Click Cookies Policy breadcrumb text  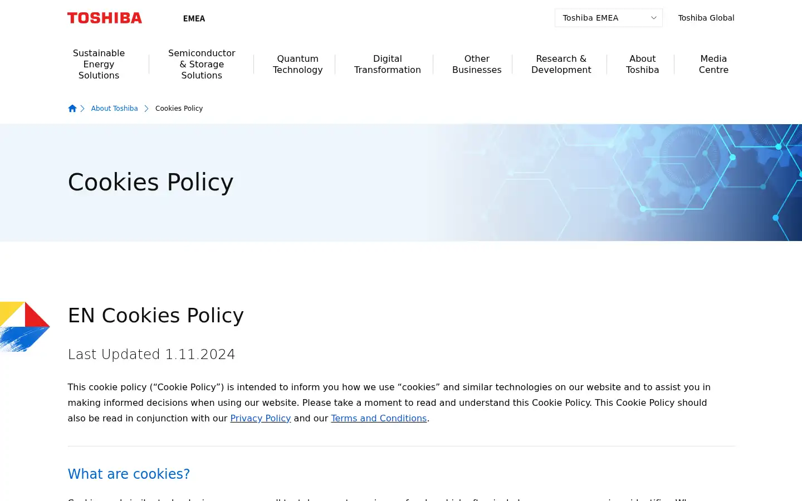[179, 109]
